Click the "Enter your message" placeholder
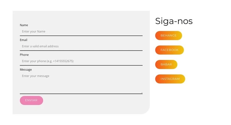This screenshot has height=125, width=231. (35, 76)
